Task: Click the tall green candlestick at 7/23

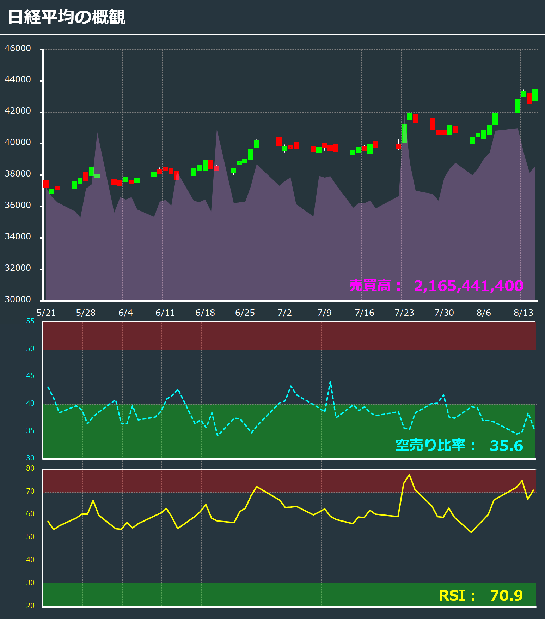Action: click(404, 133)
